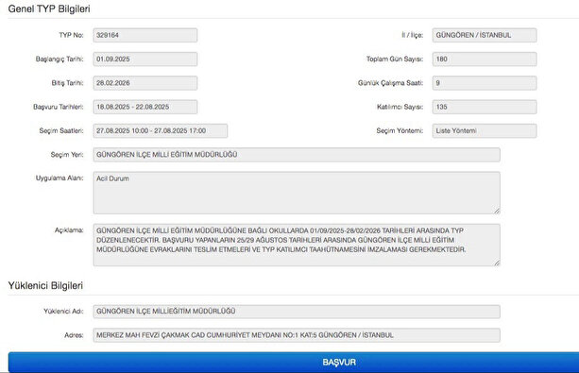This screenshot has height=373, width=579.
Task: Select the TYP No field
Action: [145, 35]
